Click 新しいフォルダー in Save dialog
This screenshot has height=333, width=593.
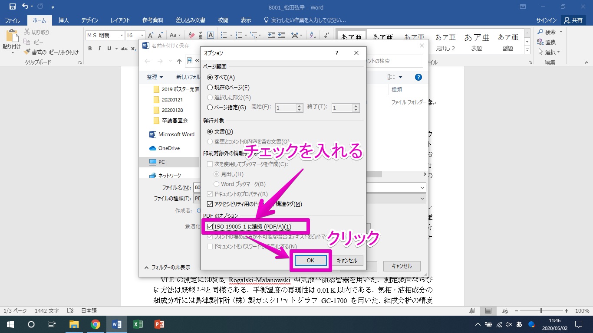pyautogui.click(x=188, y=77)
